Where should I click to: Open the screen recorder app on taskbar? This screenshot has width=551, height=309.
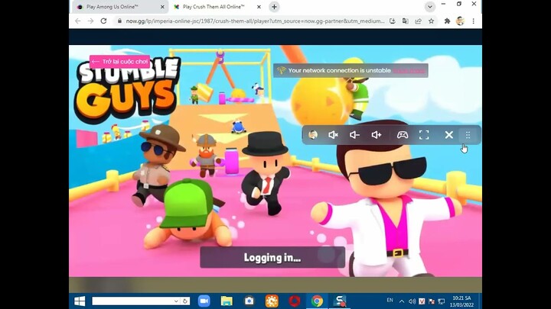point(340,301)
